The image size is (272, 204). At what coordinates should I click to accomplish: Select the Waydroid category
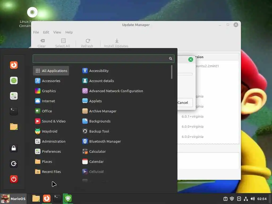pyautogui.click(x=46, y=131)
